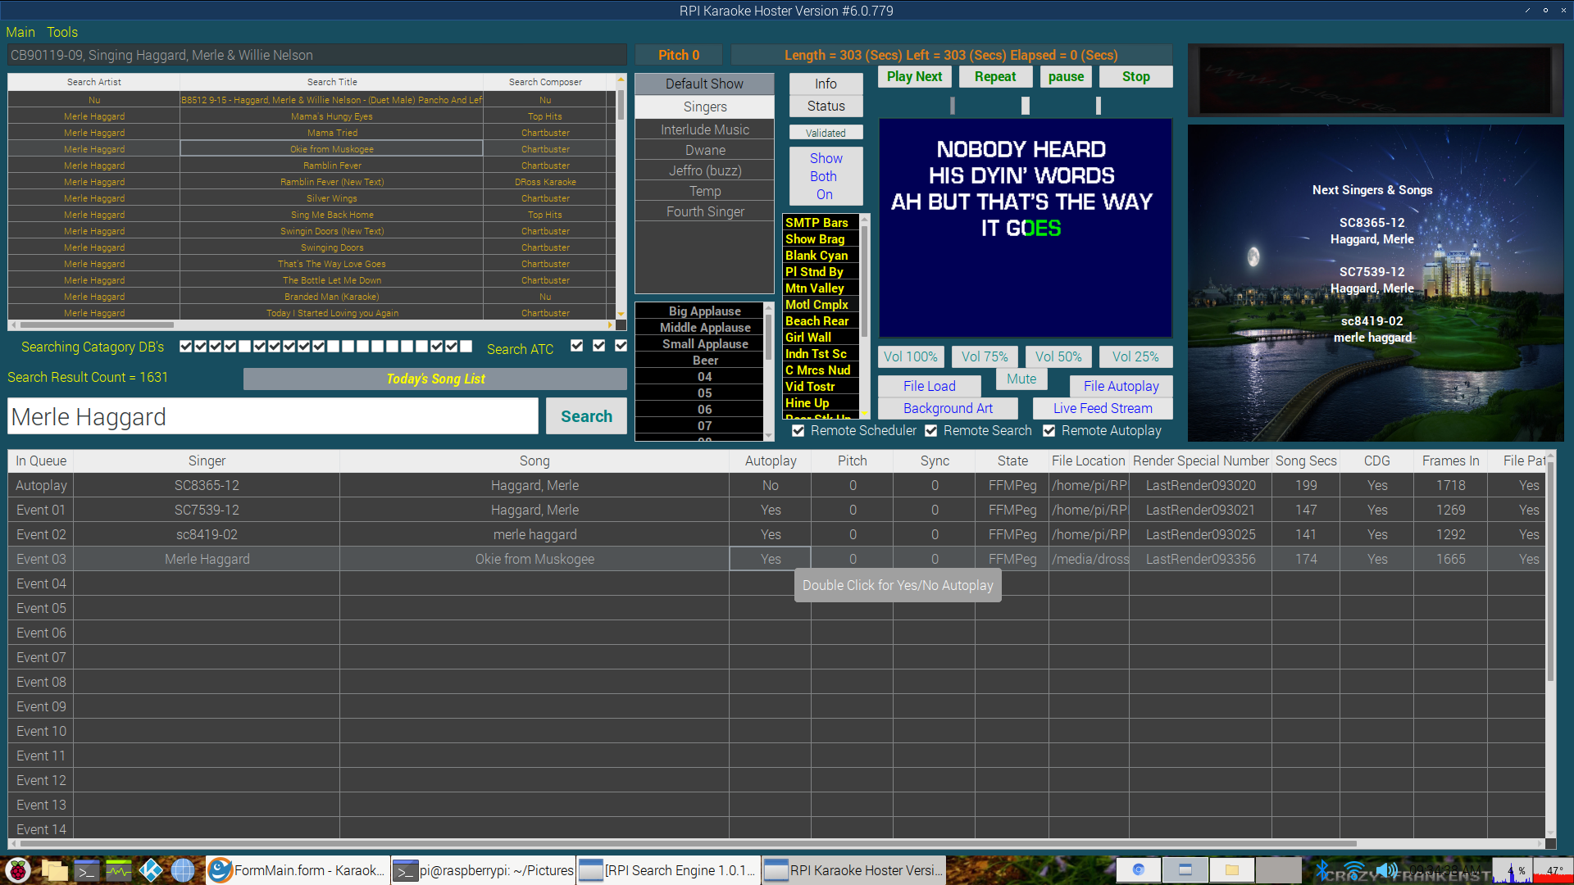Screen dimensions: 1574x885
Task: Disable the Remote Autoplay checkbox
Action: pos(1049,431)
